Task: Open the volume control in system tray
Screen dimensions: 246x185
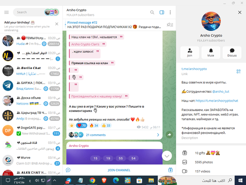Action: click(x=37, y=181)
